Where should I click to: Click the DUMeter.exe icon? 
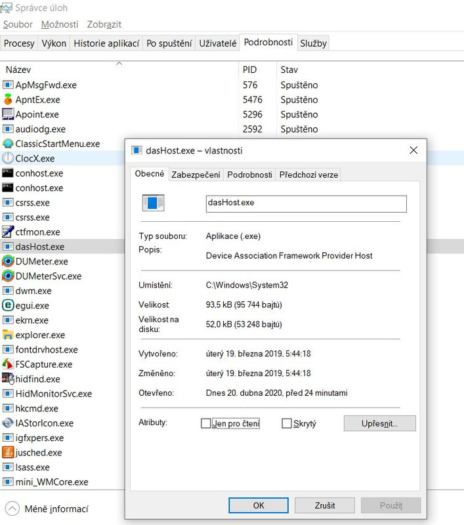tap(8, 261)
